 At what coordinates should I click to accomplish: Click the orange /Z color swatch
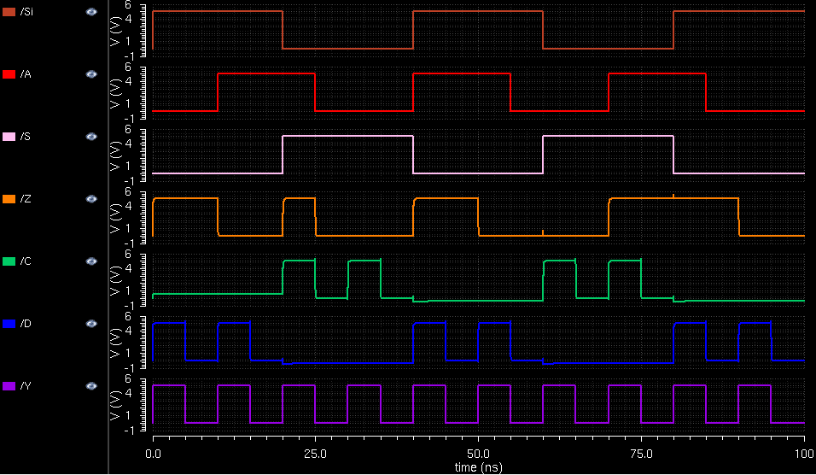pyautogui.click(x=9, y=199)
